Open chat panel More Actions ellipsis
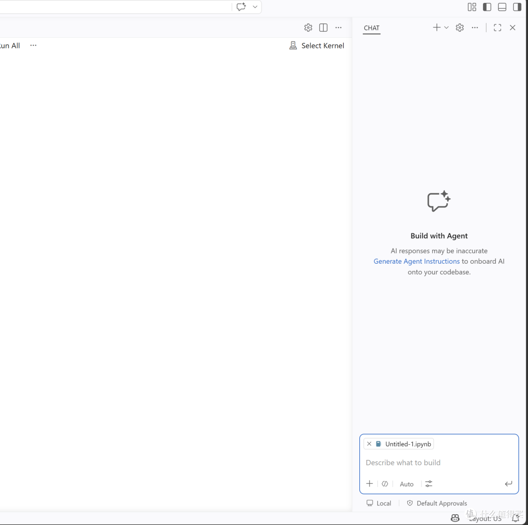The height and width of the screenshot is (525, 528). [x=475, y=27]
